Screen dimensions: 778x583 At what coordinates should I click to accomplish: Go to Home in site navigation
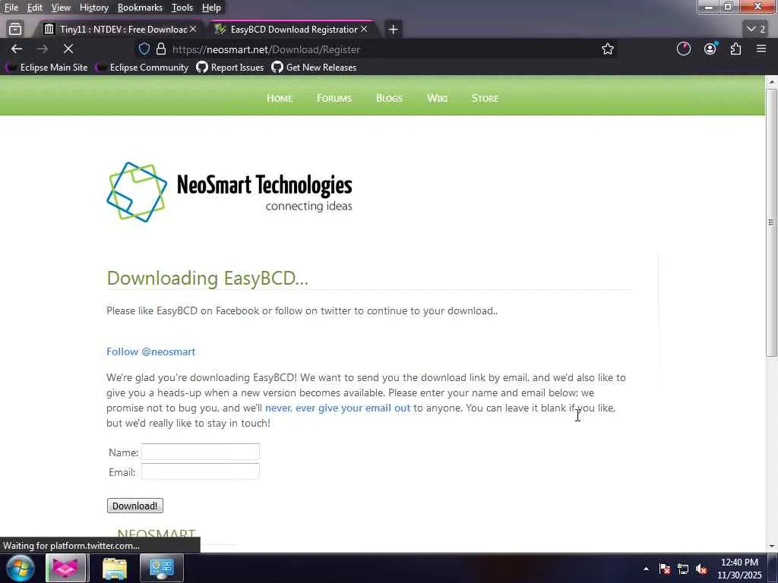(280, 98)
